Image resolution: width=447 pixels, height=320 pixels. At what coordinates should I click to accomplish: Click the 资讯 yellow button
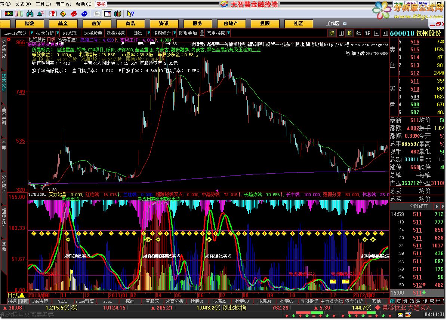point(164,24)
